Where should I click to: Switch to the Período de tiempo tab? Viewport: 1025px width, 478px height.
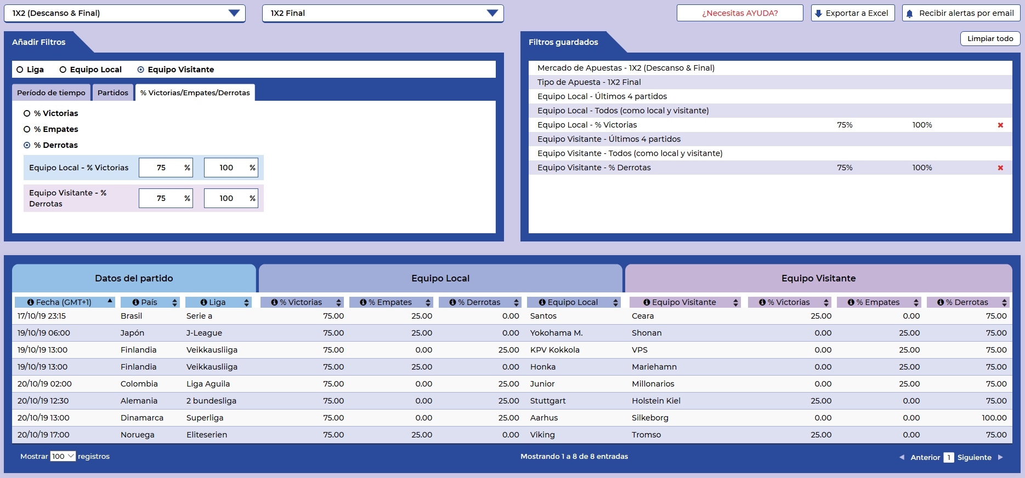point(51,93)
